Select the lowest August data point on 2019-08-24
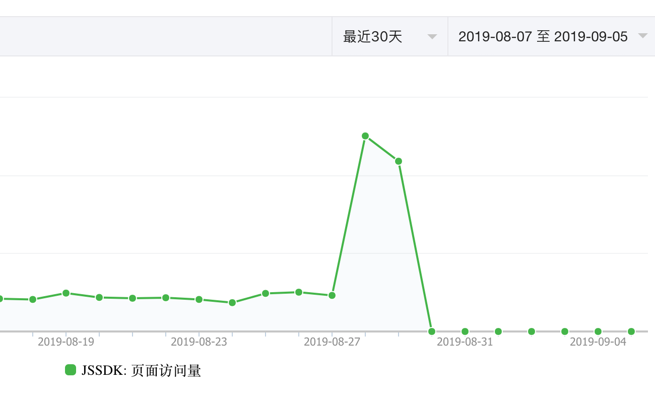Image resolution: width=655 pixels, height=400 pixels. [232, 303]
